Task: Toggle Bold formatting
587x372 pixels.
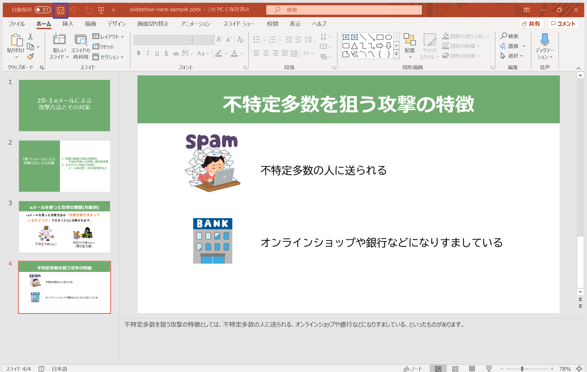Action: tap(138, 53)
